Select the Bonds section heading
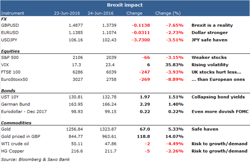Screen dimensions: 250x162 coord(8,90)
